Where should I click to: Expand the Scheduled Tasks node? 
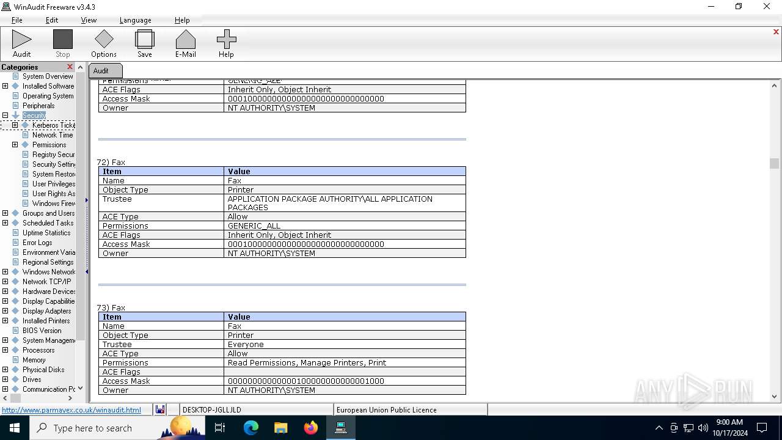5,223
